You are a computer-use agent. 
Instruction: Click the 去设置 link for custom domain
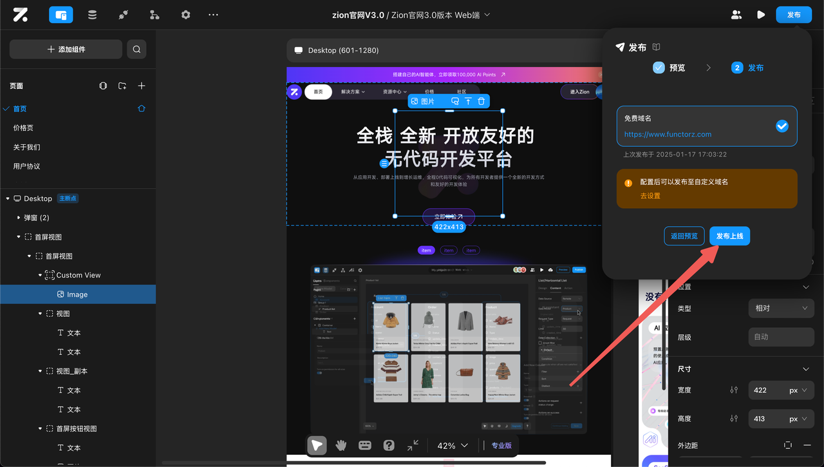(650, 196)
